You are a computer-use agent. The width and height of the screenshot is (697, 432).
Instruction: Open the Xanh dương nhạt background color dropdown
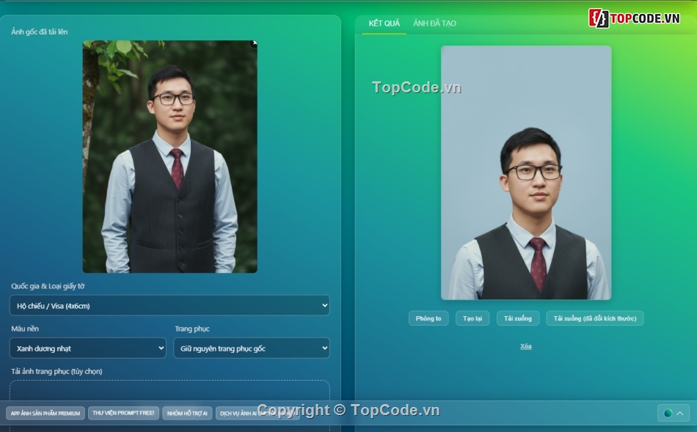[87, 348]
